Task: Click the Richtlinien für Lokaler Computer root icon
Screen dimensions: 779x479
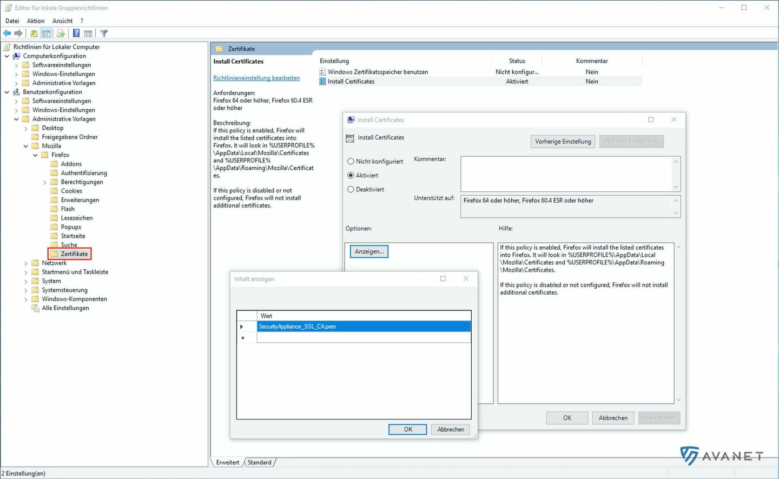Action: [x=7, y=47]
